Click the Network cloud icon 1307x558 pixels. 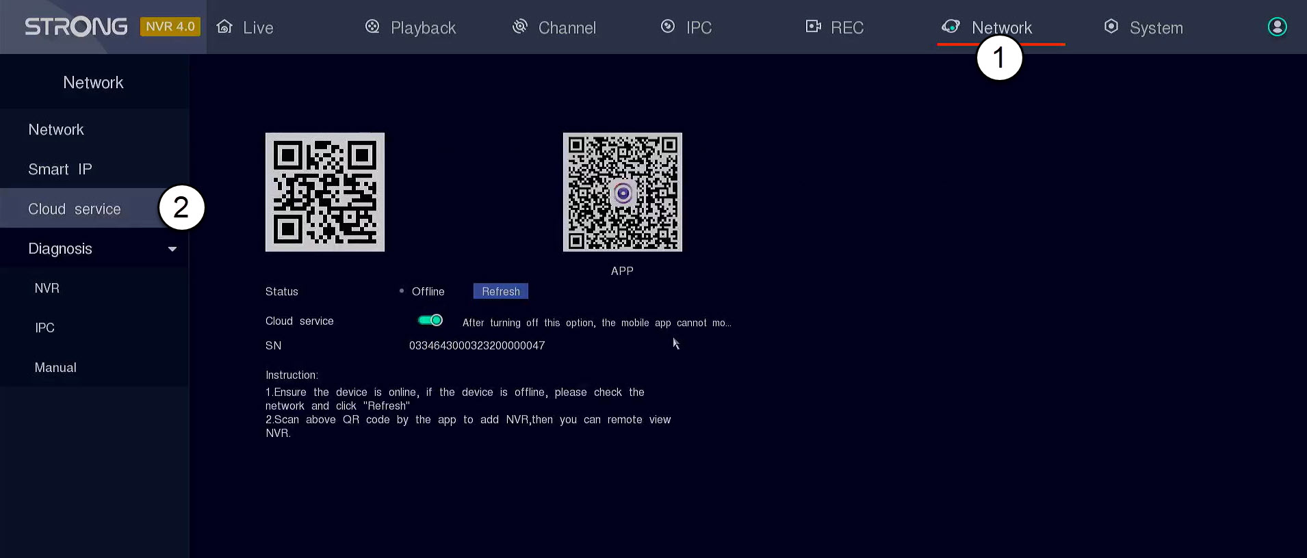pos(950,27)
